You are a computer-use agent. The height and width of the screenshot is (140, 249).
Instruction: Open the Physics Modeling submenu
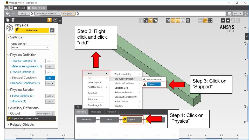[x=126, y=74]
